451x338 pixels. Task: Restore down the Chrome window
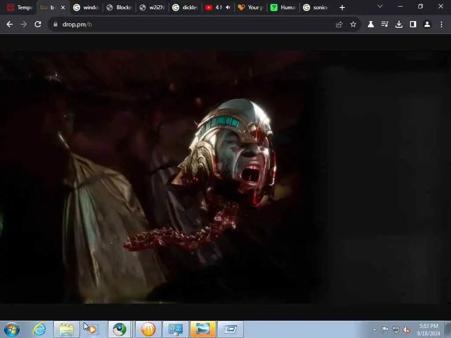[x=421, y=6]
